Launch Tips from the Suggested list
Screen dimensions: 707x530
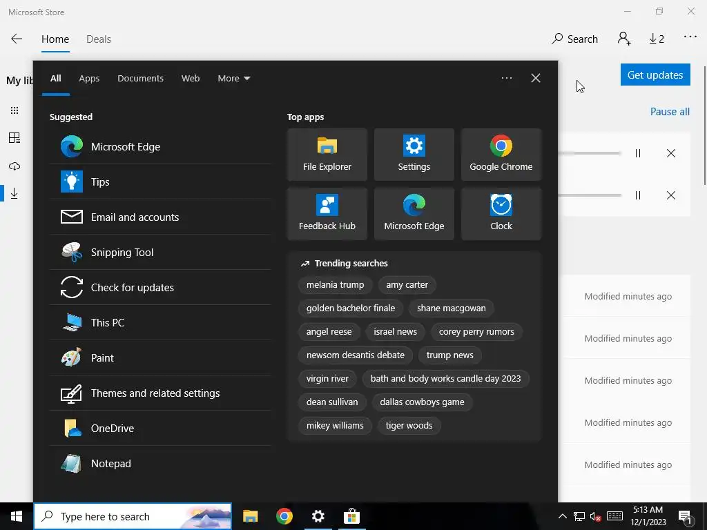[160, 181]
